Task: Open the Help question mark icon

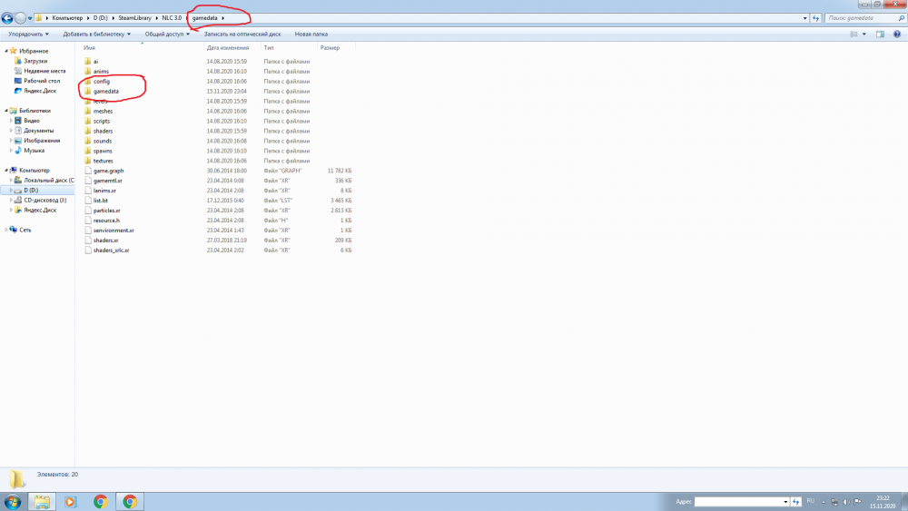Action: 896,34
